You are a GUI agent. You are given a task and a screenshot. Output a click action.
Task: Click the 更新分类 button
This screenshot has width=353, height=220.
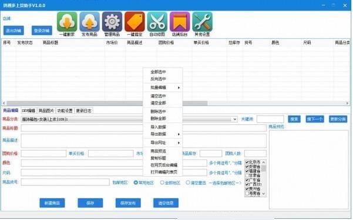(338, 119)
